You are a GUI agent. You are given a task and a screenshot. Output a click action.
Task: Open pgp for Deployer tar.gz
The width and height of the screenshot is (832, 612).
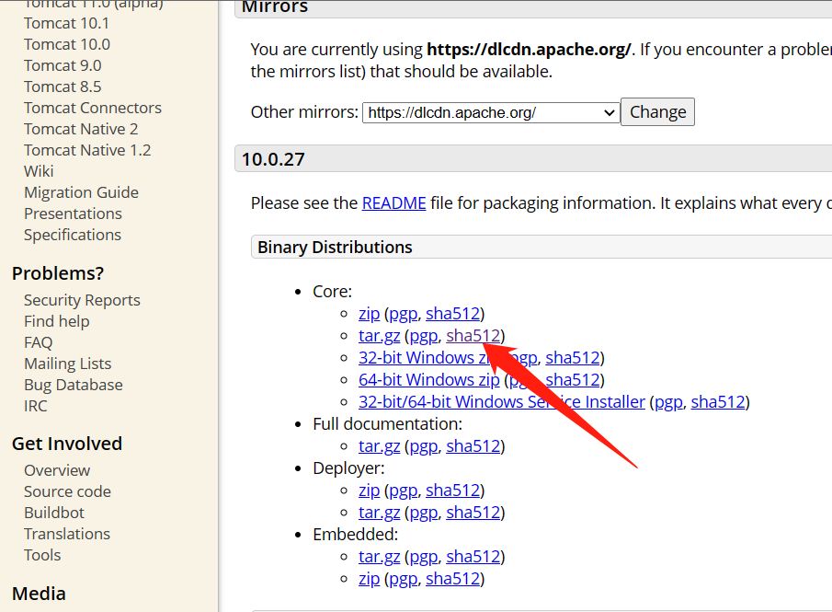(424, 514)
